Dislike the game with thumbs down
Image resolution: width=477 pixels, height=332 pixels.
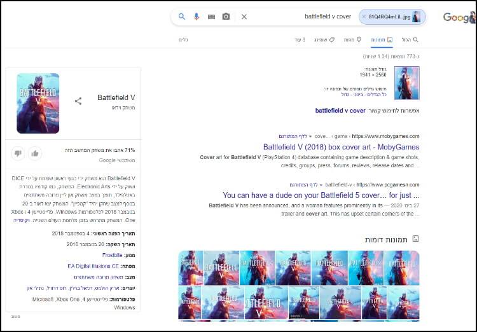click(x=18, y=153)
